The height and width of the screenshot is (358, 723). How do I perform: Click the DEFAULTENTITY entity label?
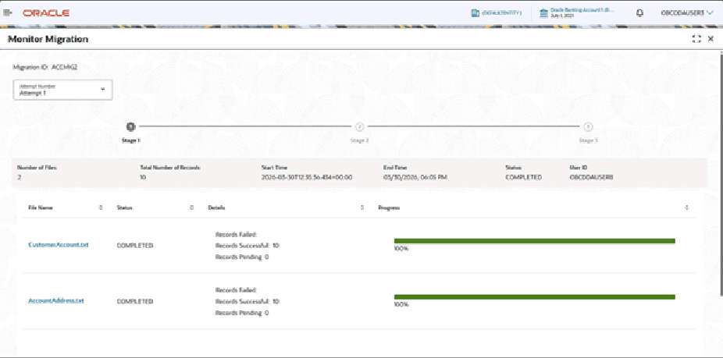coord(502,13)
